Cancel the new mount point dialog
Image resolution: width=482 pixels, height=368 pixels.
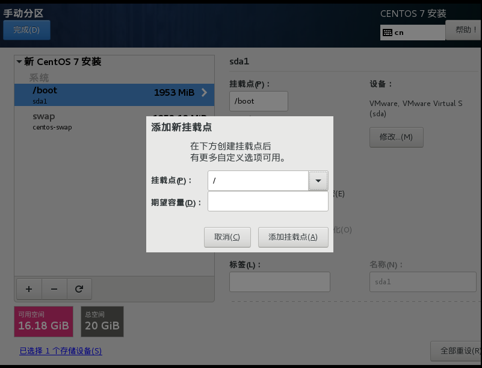pyautogui.click(x=227, y=237)
